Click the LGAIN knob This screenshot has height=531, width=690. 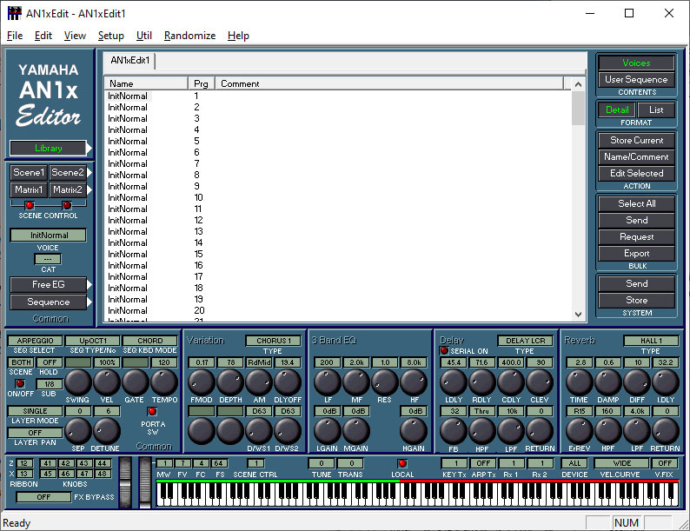pos(327,431)
